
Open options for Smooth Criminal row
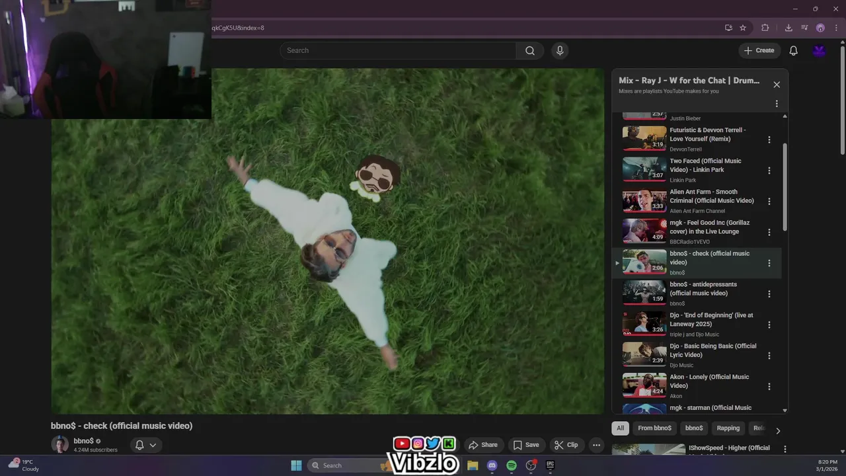click(x=769, y=201)
